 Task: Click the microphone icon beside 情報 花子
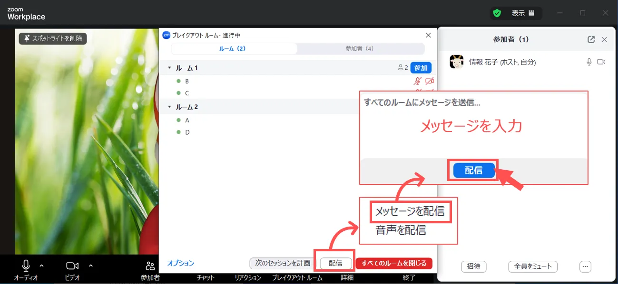pos(589,62)
